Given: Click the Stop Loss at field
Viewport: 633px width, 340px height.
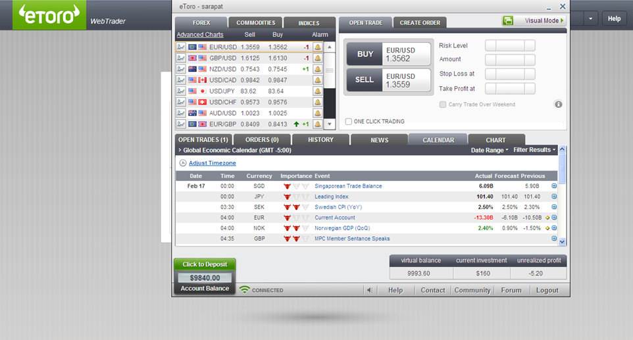Looking at the screenshot, I should pos(510,74).
